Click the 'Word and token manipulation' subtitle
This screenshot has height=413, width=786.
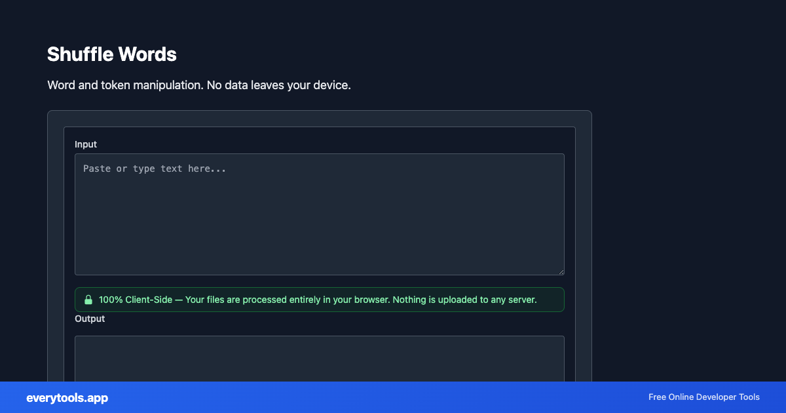point(198,85)
